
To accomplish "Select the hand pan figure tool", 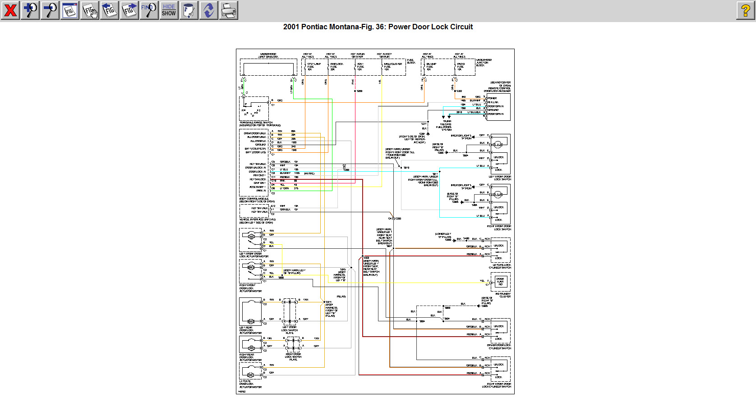I will 90,10.
